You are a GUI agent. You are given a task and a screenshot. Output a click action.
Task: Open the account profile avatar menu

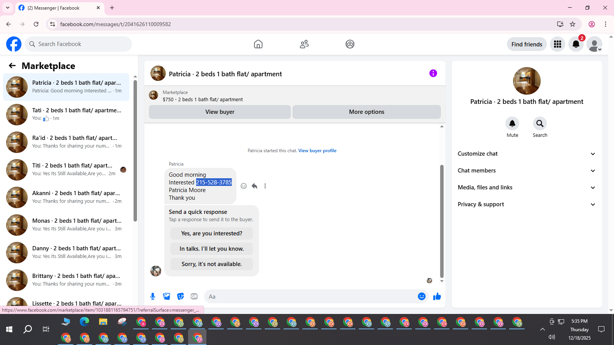(594, 44)
